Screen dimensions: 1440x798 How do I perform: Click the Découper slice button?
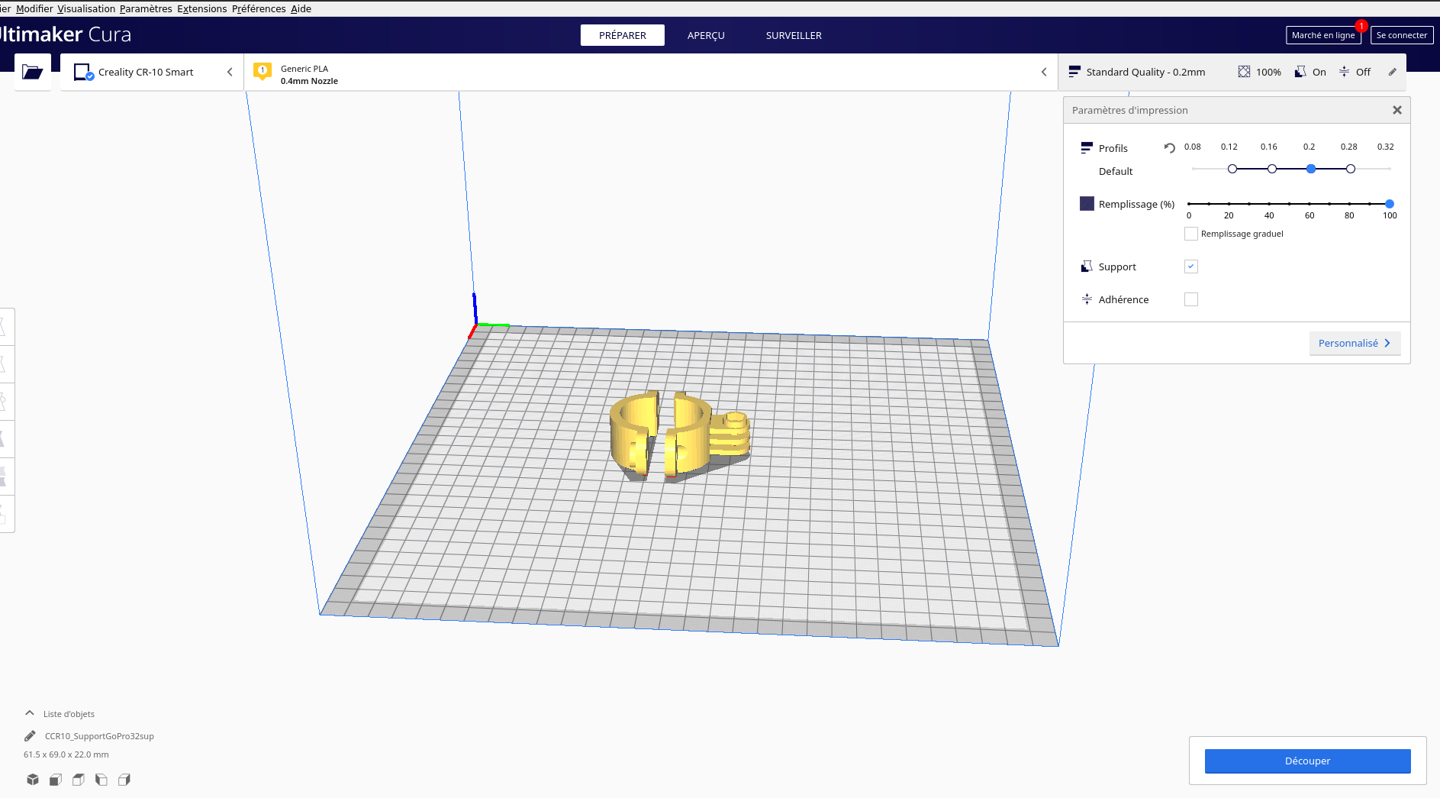(x=1308, y=761)
